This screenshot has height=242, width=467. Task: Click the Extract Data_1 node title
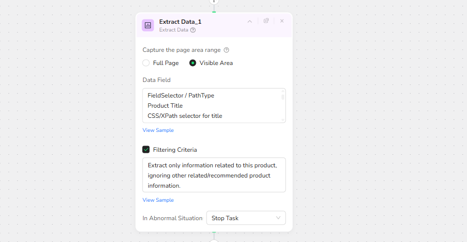[x=180, y=22]
